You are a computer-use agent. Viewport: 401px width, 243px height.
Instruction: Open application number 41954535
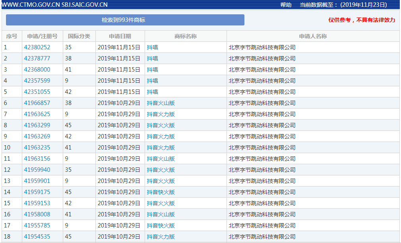pyautogui.click(x=37, y=237)
